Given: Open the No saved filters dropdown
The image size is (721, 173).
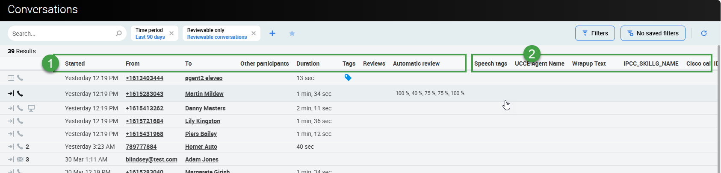Looking at the screenshot, I should (653, 33).
